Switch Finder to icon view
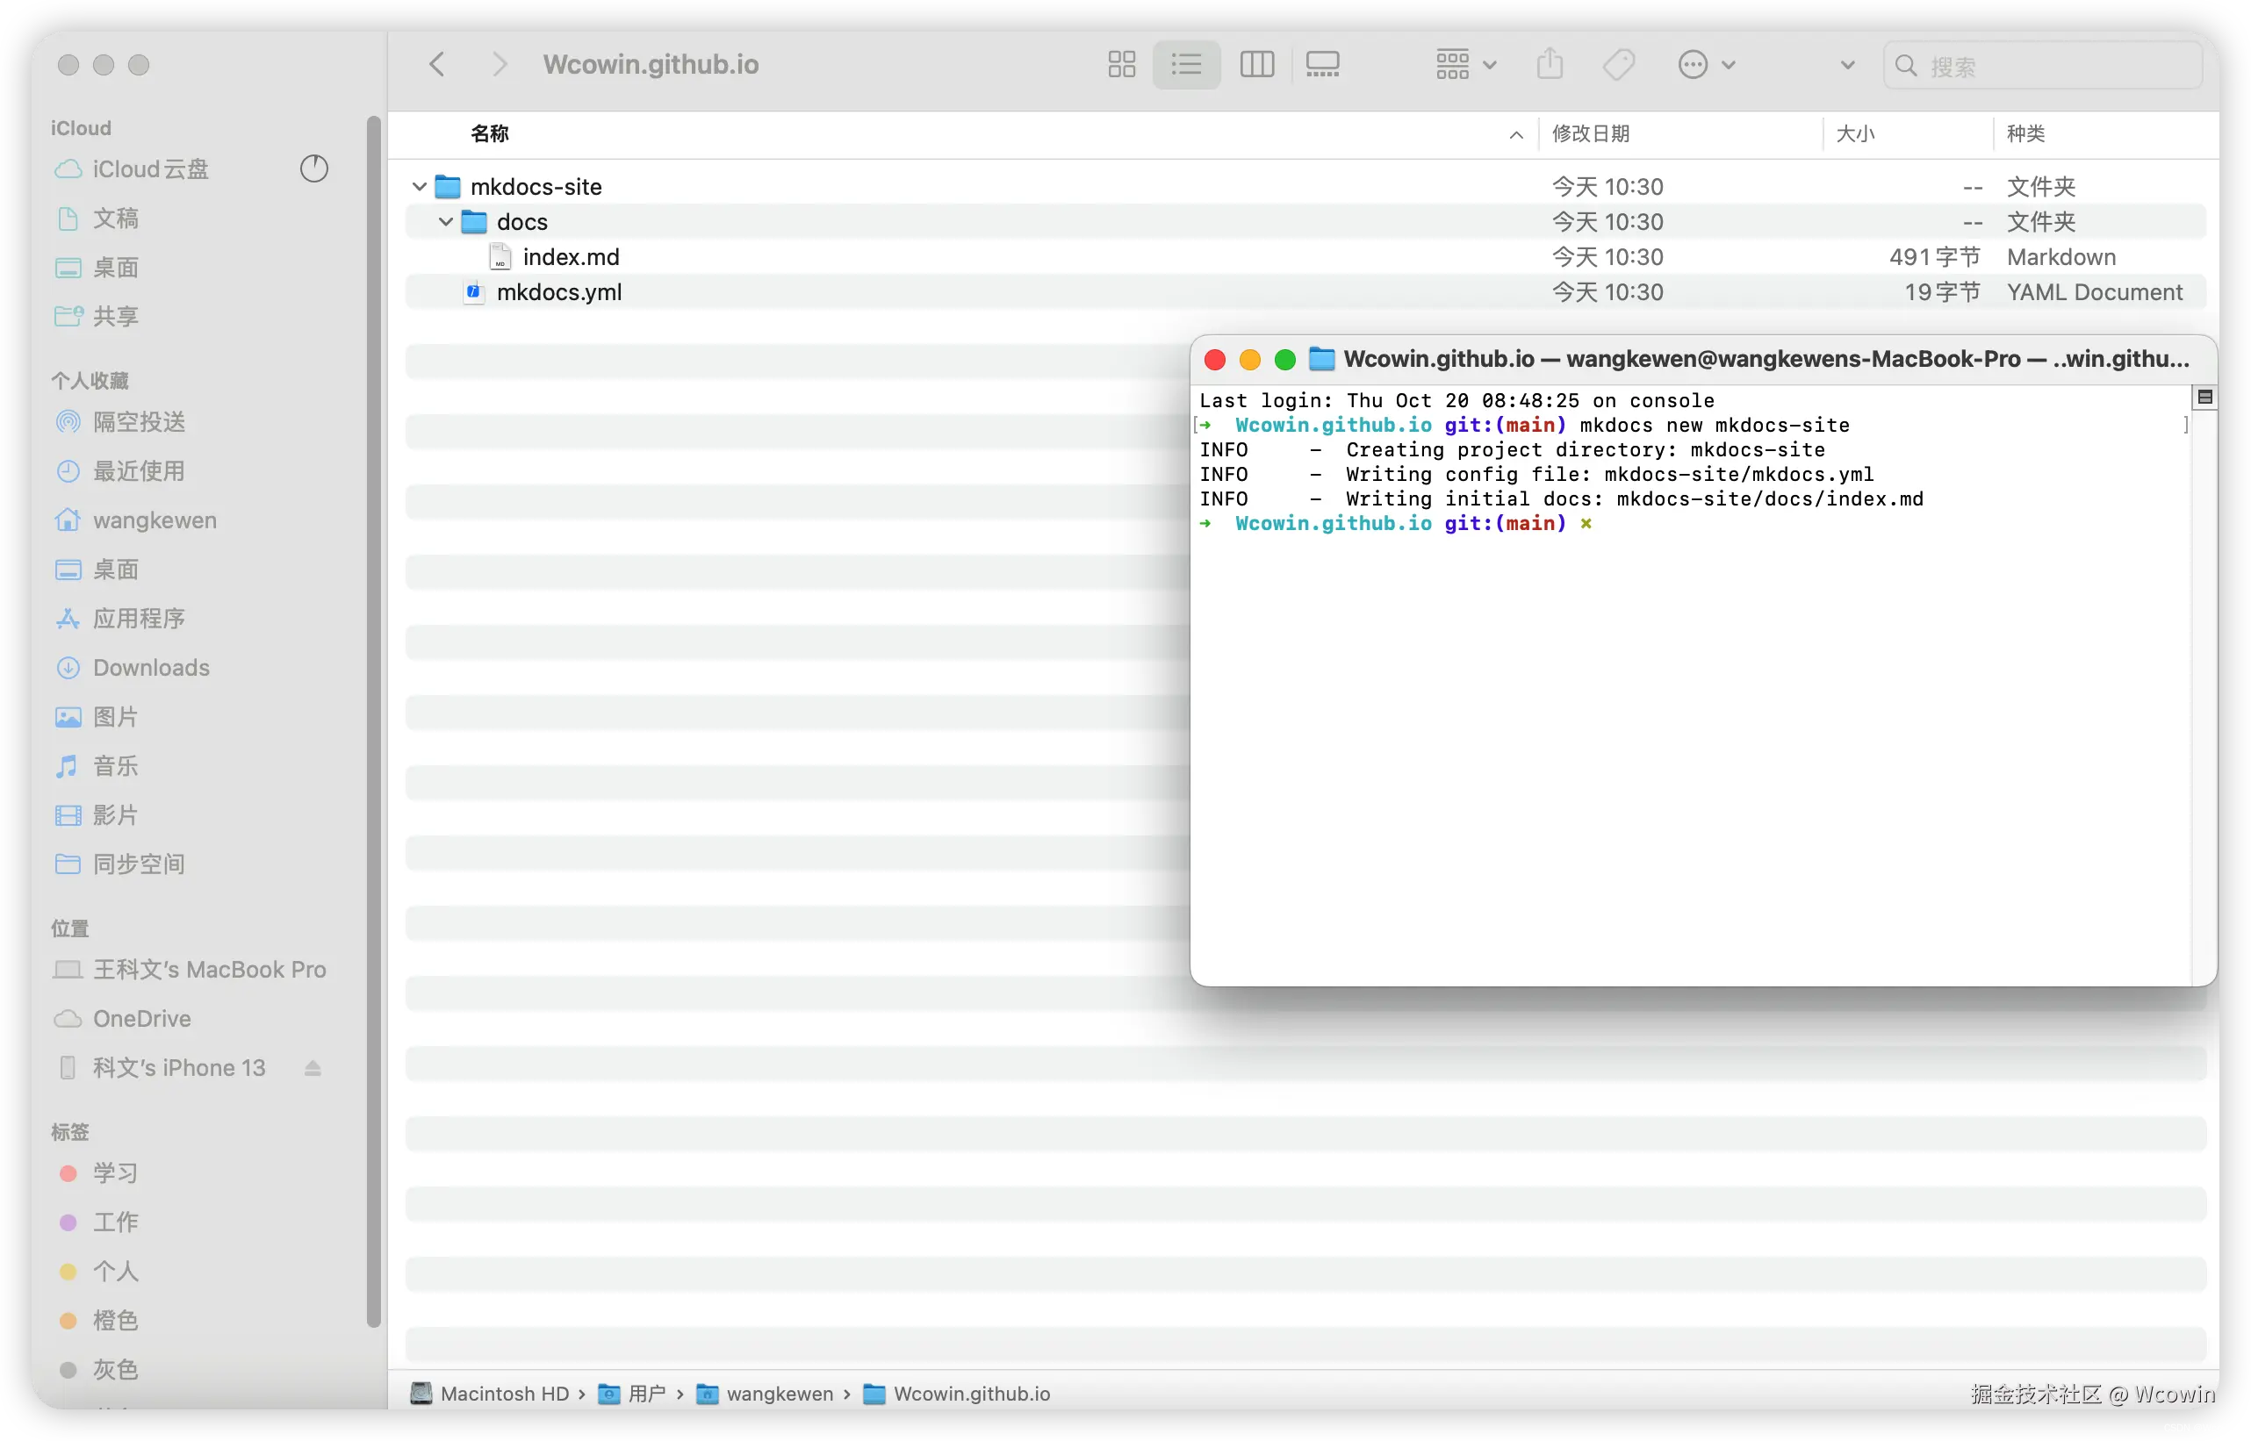This screenshot has height=1441, width=2251. tap(1120, 65)
